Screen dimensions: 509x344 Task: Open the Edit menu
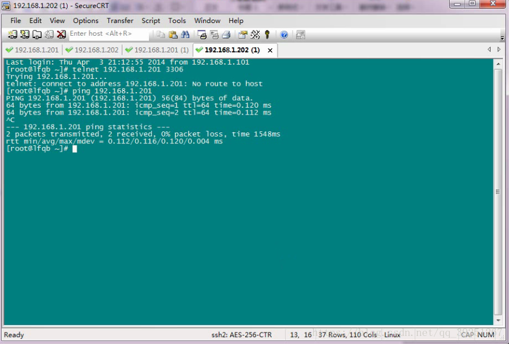(35, 20)
